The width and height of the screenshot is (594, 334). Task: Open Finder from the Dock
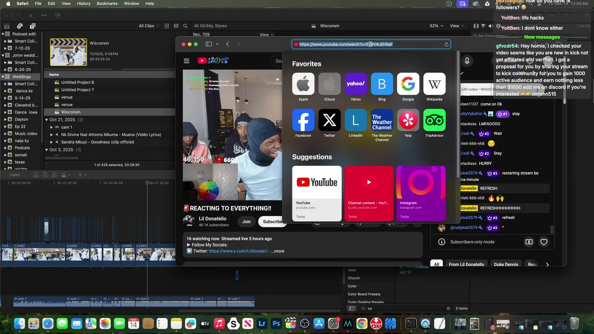click(19, 323)
